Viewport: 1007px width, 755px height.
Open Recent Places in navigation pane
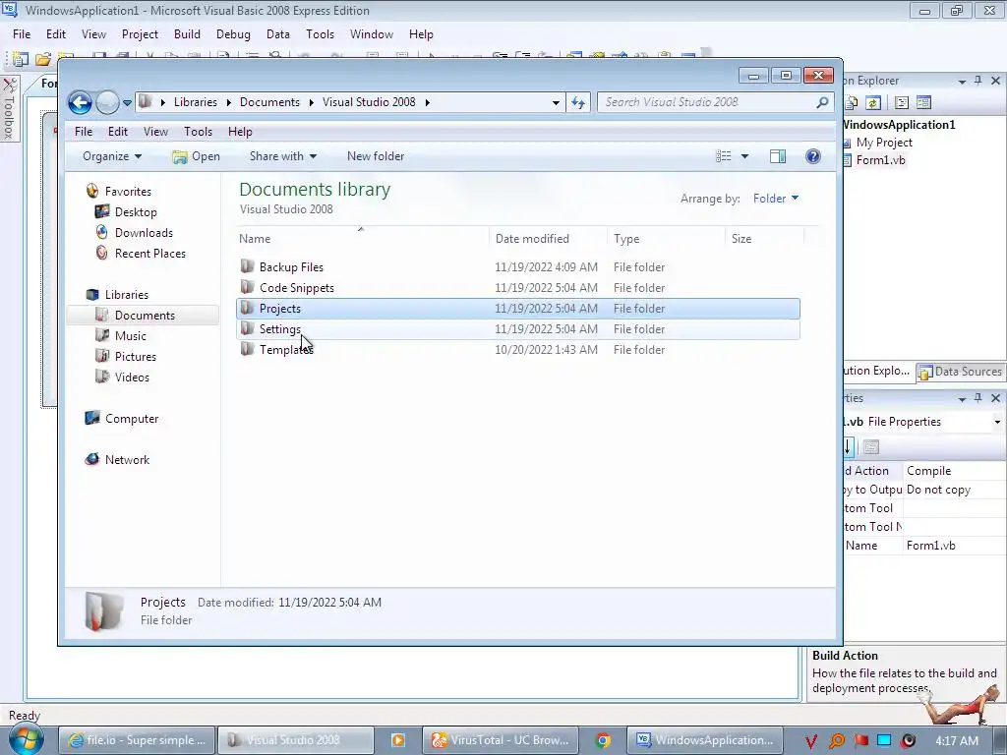tap(150, 253)
